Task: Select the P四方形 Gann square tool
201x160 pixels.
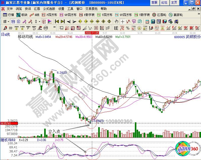Action: click(49, 15)
